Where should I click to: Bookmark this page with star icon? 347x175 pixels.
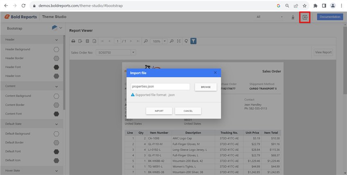tap(304, 6)
